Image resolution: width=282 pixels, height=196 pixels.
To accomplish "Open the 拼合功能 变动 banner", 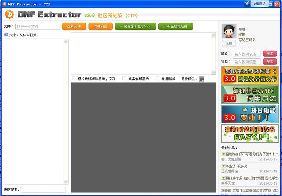I will pos(250,114).
